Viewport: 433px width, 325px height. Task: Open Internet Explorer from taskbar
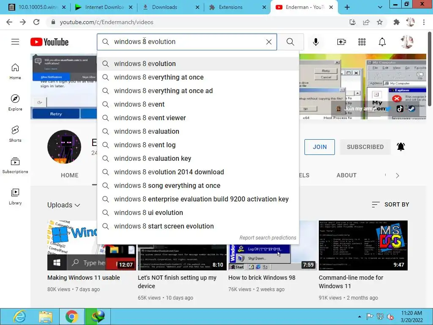[x=19, y=317]
